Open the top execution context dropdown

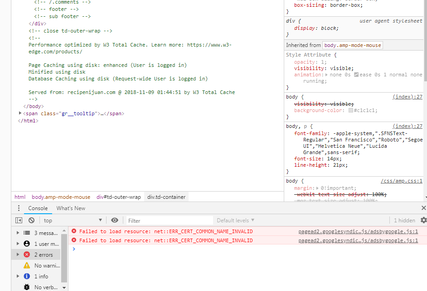click(73, 221)
